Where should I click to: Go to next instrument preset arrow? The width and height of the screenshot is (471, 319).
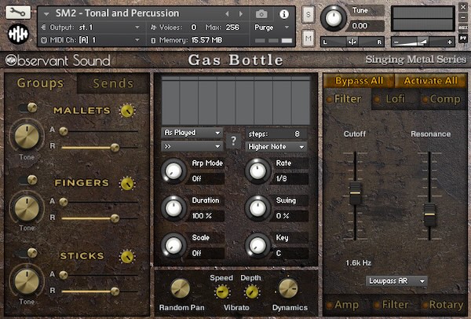tap(241, 13)
